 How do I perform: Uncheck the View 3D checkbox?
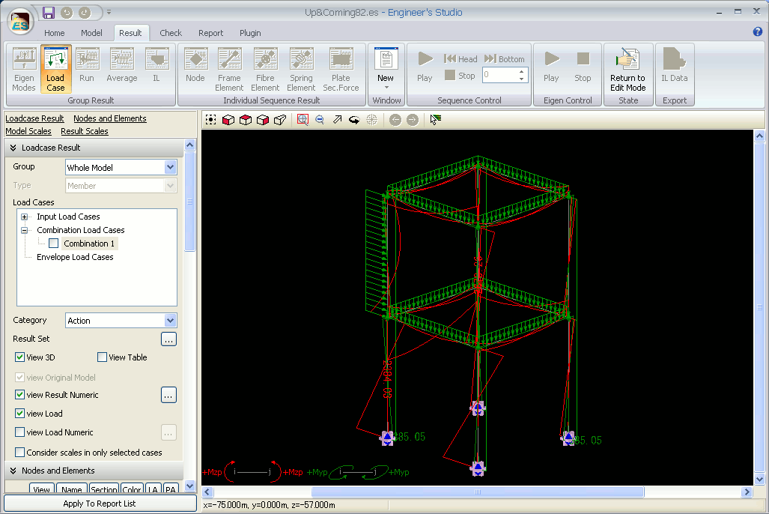(x=19, y=357)
